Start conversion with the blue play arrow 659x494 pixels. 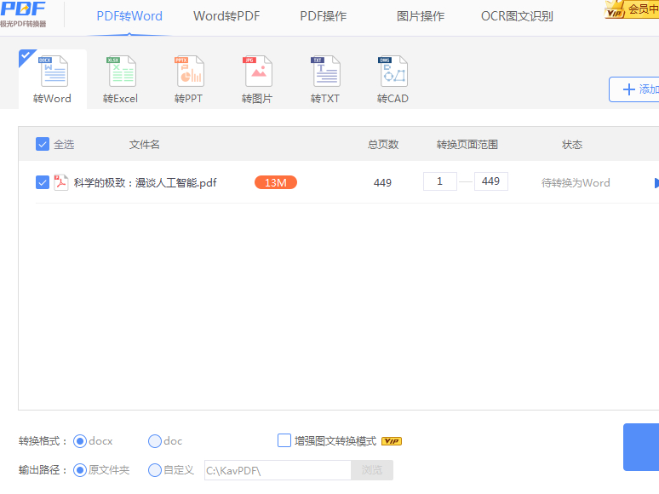click(x=656, y=183)
